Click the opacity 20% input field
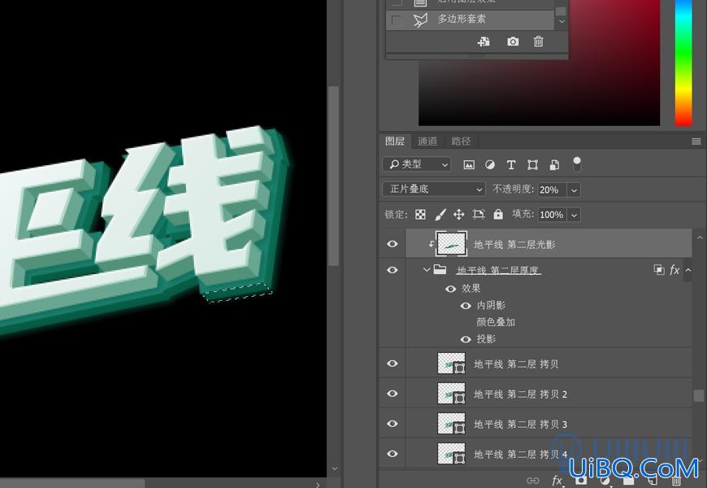 (x=552, y=190)
